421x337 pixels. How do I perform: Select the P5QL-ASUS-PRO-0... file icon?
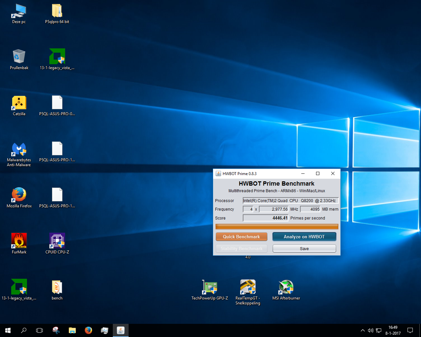click(x=57, y=106)
